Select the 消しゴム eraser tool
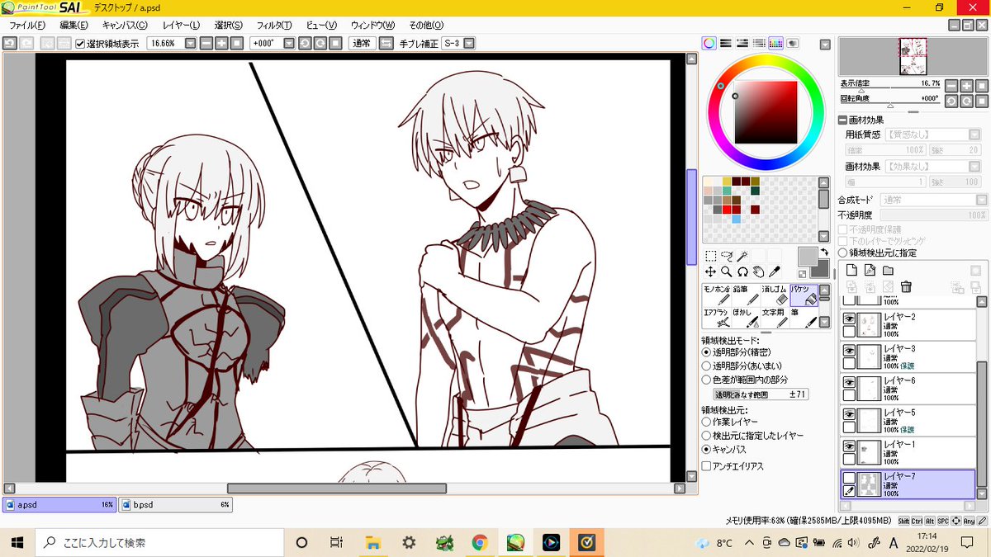The height and width of the screenshot is (557, 991). 774,295
